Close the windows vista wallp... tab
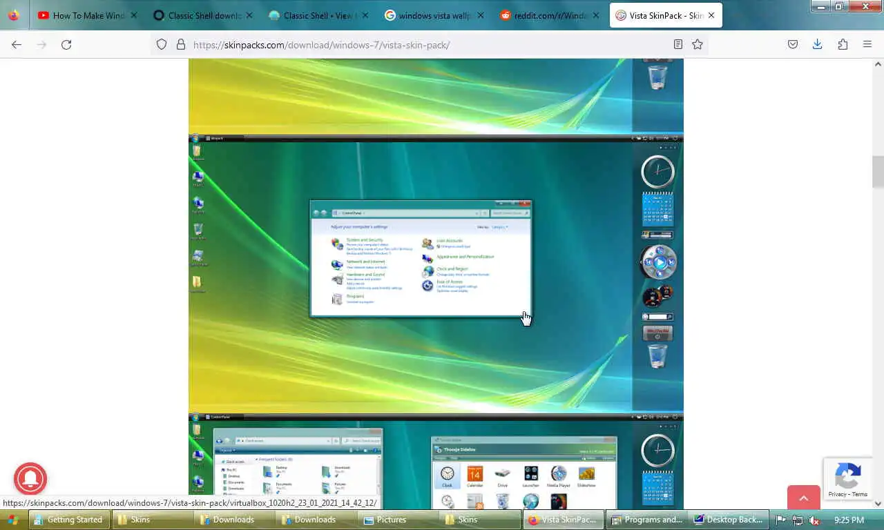884x530 pixels. tap(480, 15)
